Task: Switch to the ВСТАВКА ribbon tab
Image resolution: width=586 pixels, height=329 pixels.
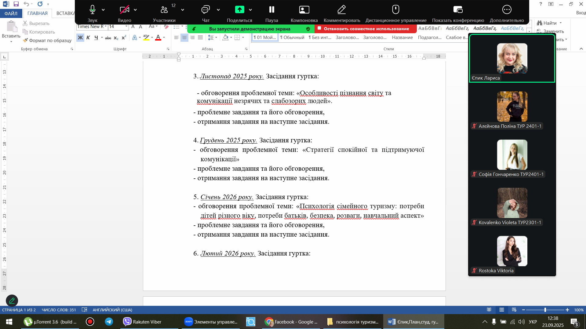Action: click(x=65, y=13)
